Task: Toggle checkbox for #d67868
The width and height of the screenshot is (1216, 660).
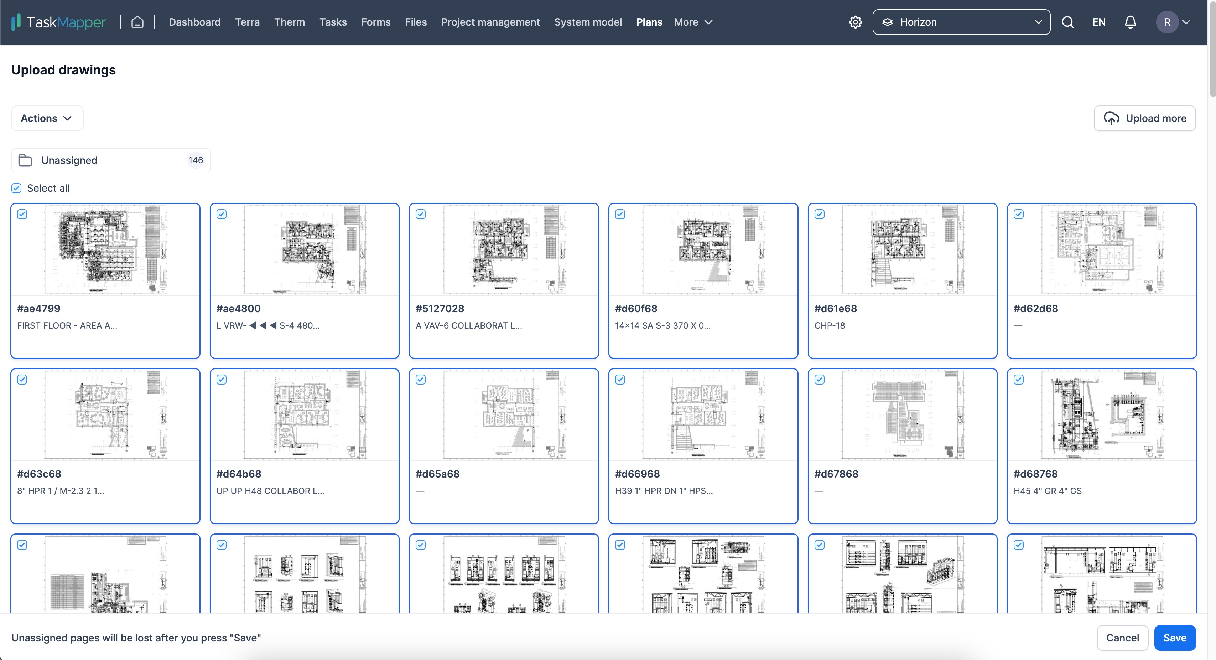Action: coord(820,380)
